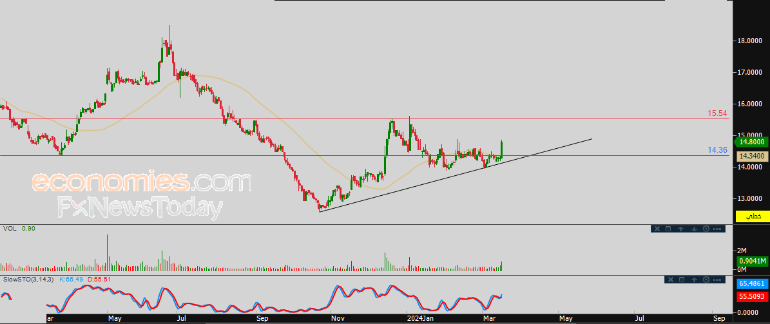Click the blue 65.4861 stochastic tag
This screenshot has width=770, height=324.
coord(753,284)
